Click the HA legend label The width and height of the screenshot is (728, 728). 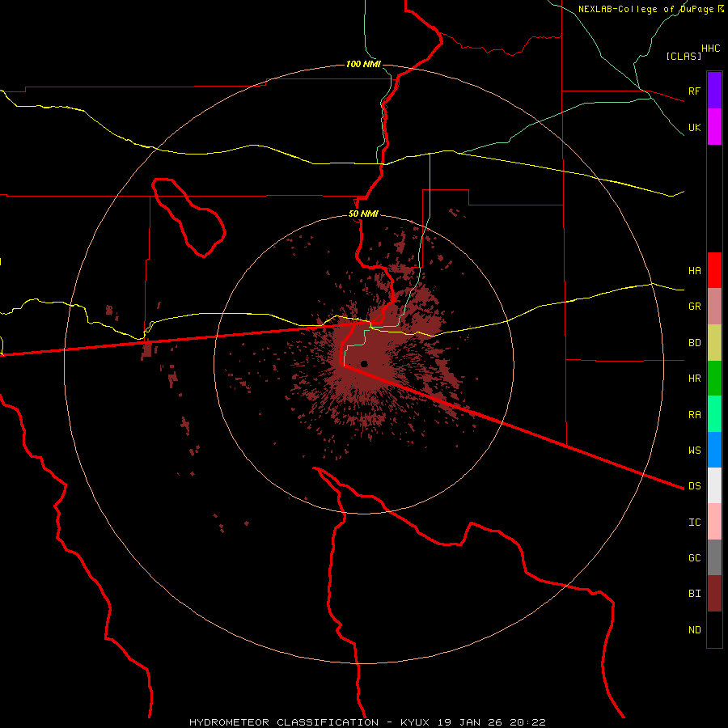pos(694,271)
